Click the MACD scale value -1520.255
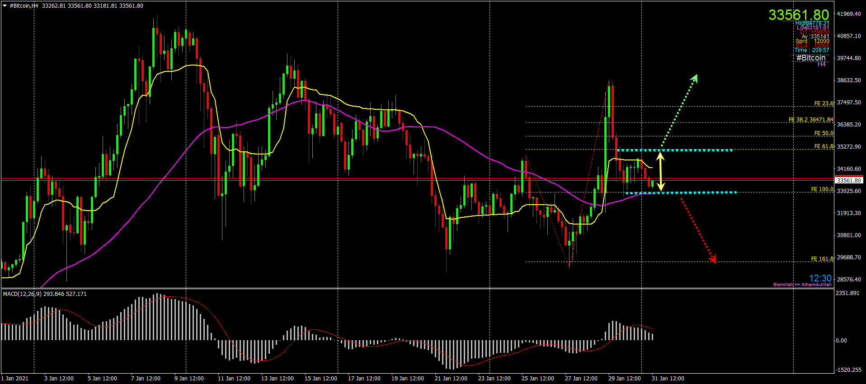Image resolution: width=866 pixels, height=384 pixels. [849, 370]
